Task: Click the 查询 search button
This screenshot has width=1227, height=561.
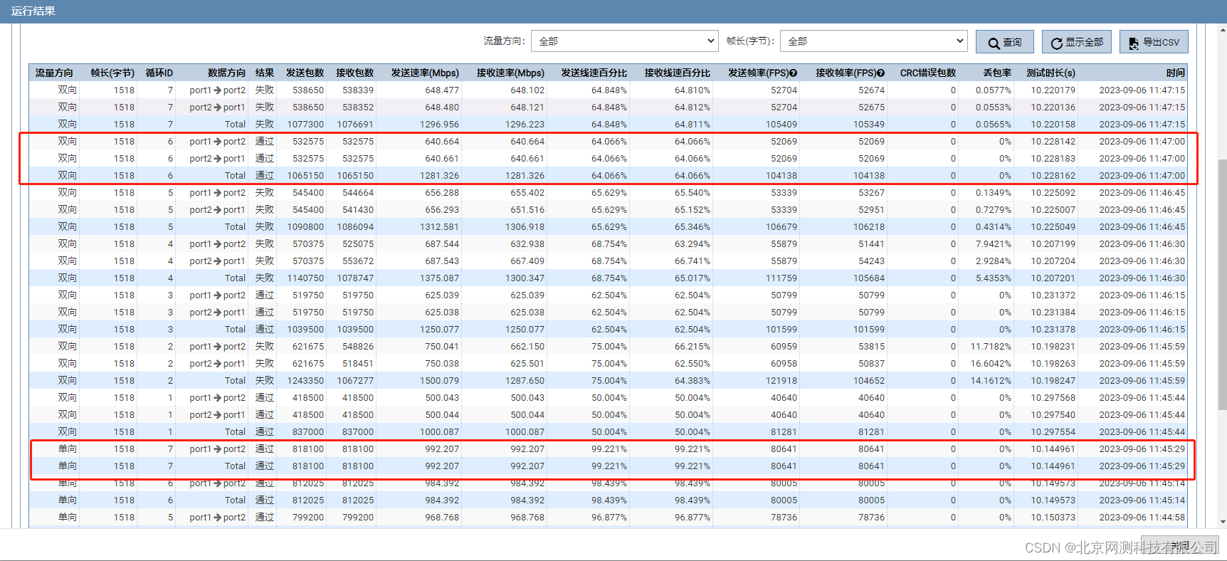Action: pyautogui.click(x=1004, y=42)
